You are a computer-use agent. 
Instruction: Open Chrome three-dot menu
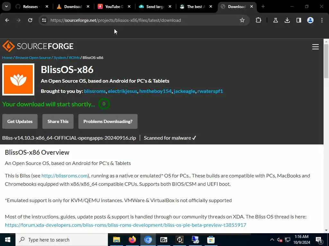click(x=322, y=20)
